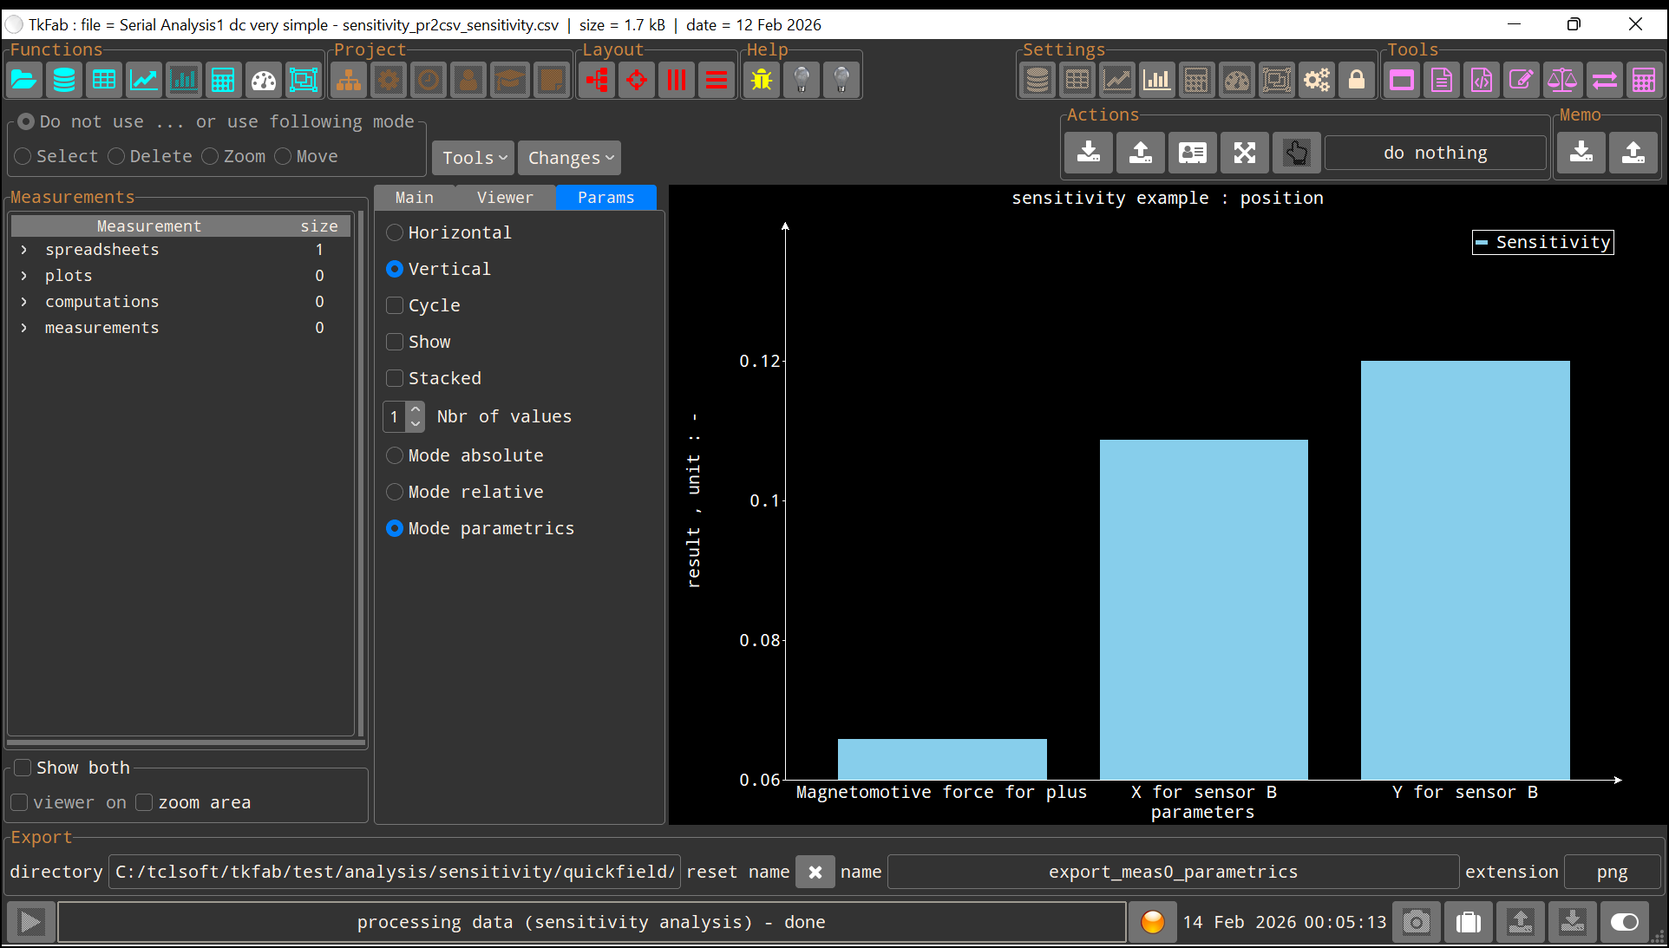The width and height of the screenshot is (1669, 948).
Task: Switch to the Main tab
Action: (414, 198)
